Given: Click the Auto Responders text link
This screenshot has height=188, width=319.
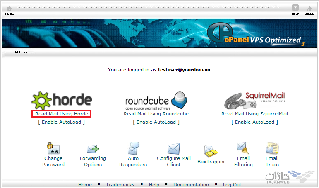Looking at the screenshot, I should [133, 162].
